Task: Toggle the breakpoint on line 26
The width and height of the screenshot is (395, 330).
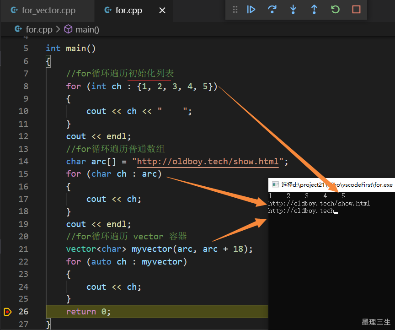Action: (x=8, y=312)
